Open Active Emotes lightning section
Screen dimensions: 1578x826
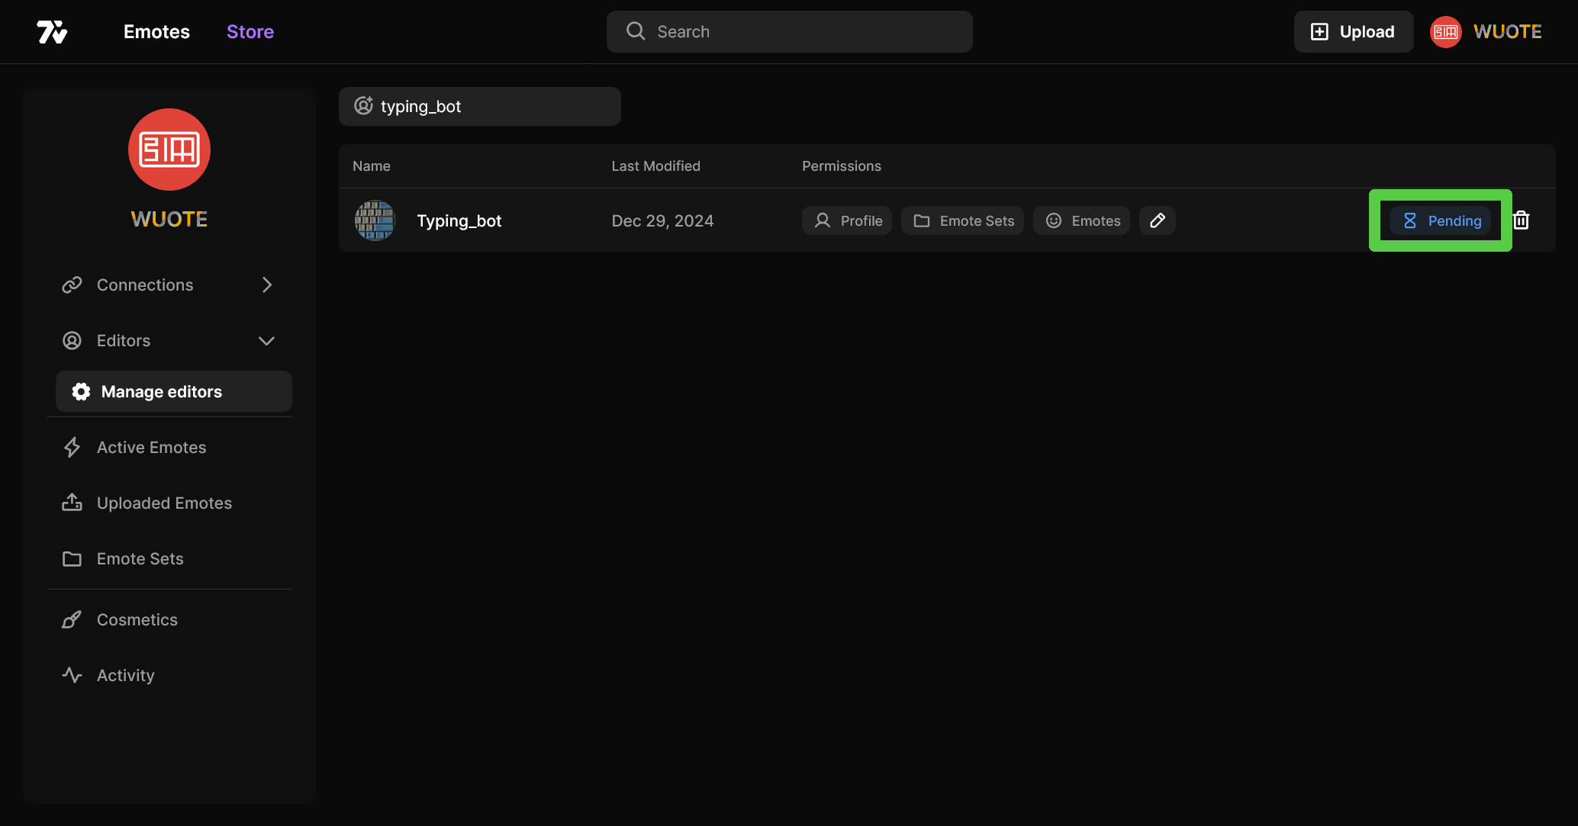pyautogui.click(x=151, y=448)
